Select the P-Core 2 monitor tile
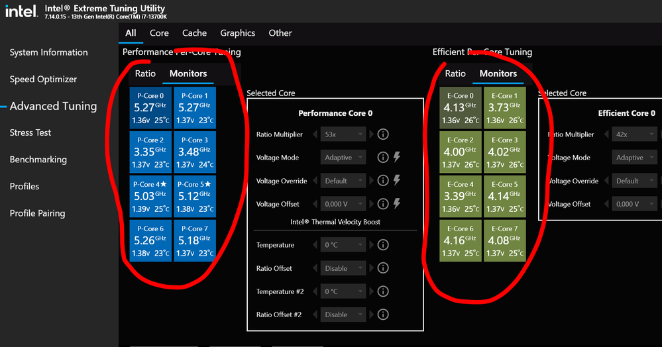This screenshot has height=347, width=662. [x=150, y=152]
